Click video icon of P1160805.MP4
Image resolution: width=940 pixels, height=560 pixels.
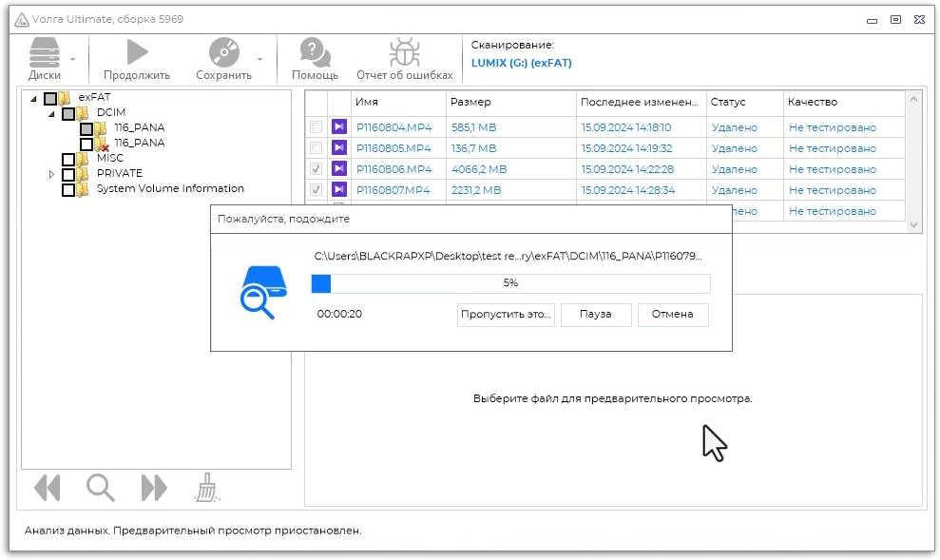[339, 147]
